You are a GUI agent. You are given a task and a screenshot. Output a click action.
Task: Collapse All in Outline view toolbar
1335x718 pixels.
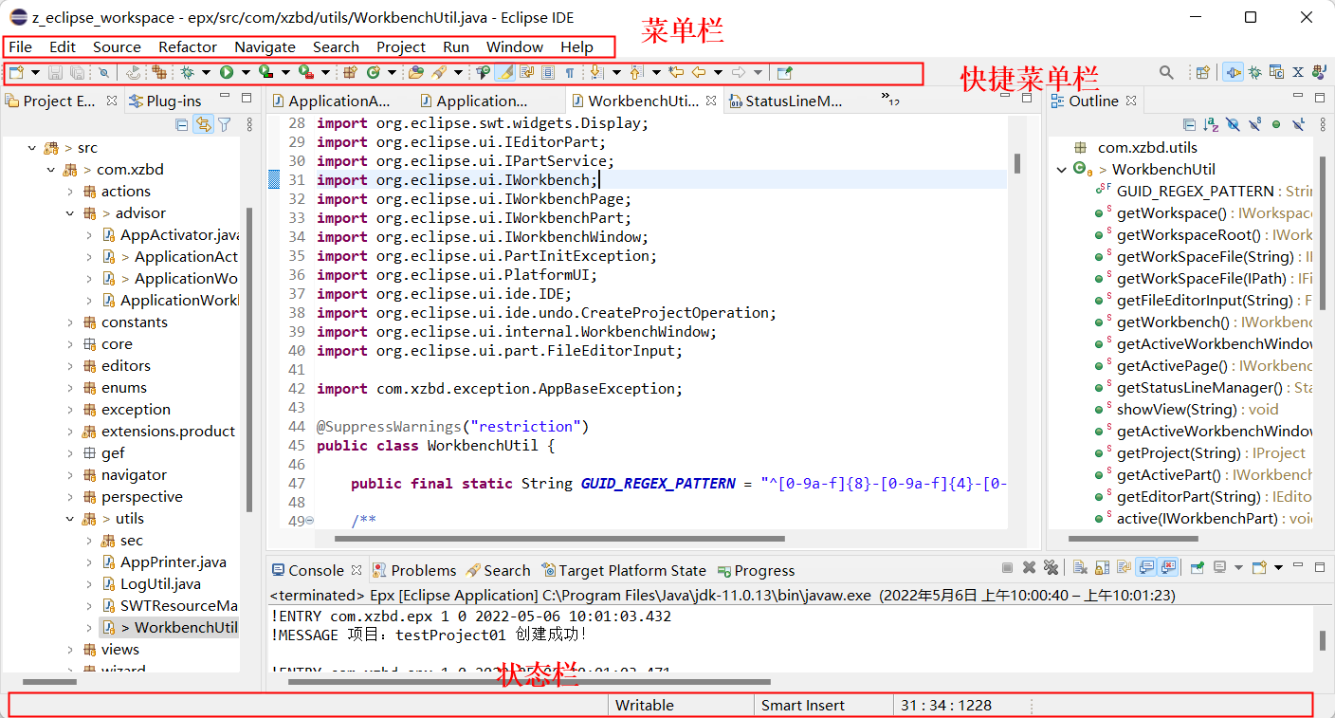[1189, 124]
